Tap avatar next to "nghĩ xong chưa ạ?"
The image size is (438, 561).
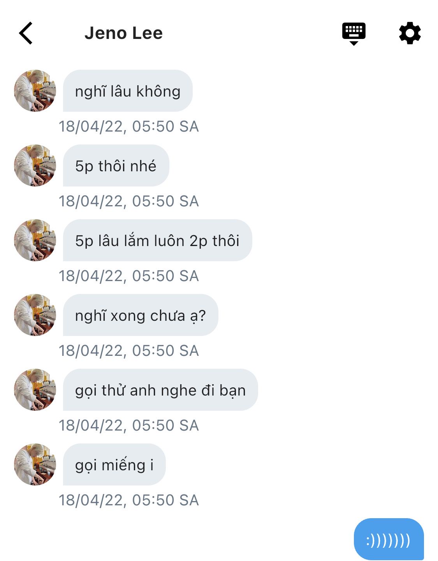click(35, 315)
